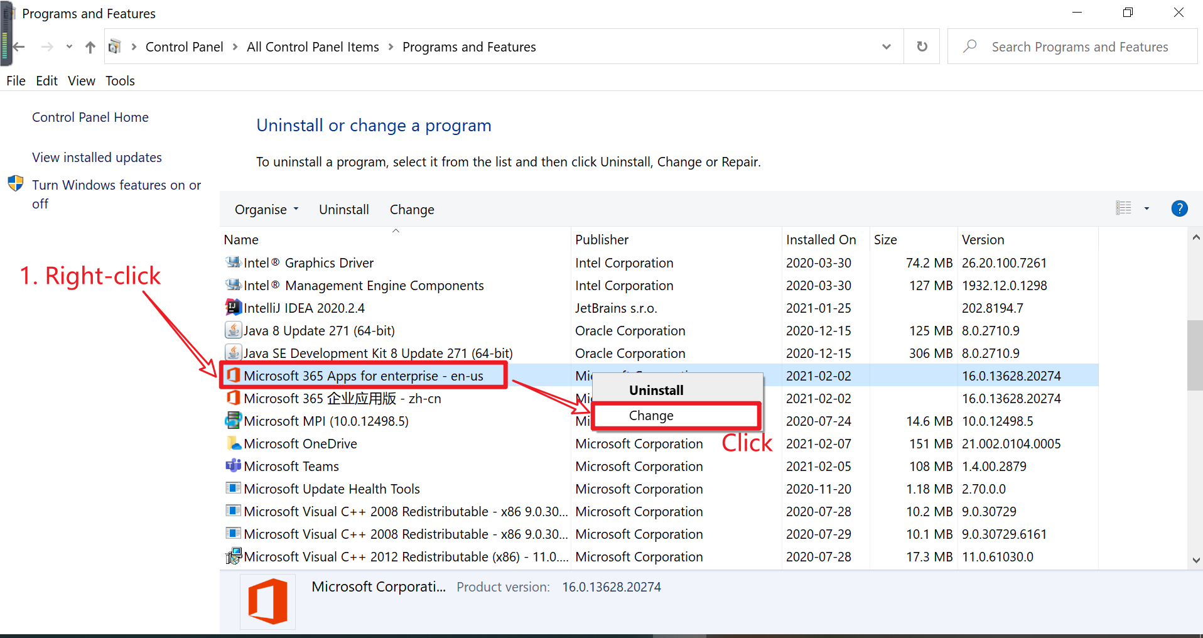This screenshot has height=638, width=1203.
Task: Click JetBrains s.r.o. publisher cell
Action: click(x=616, y=308)
